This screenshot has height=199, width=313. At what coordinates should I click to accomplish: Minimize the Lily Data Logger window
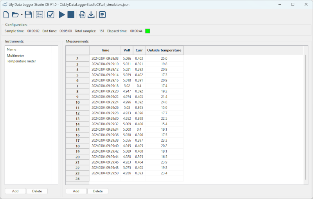click(x=280, y=4)
